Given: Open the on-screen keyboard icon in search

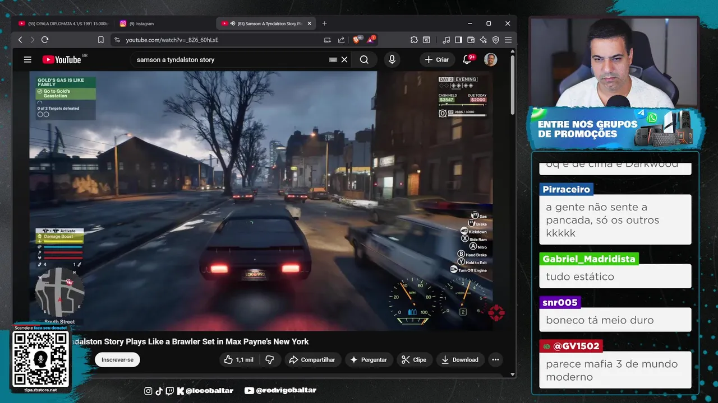Looking at the screenshot, I should [x=333, y=59].
